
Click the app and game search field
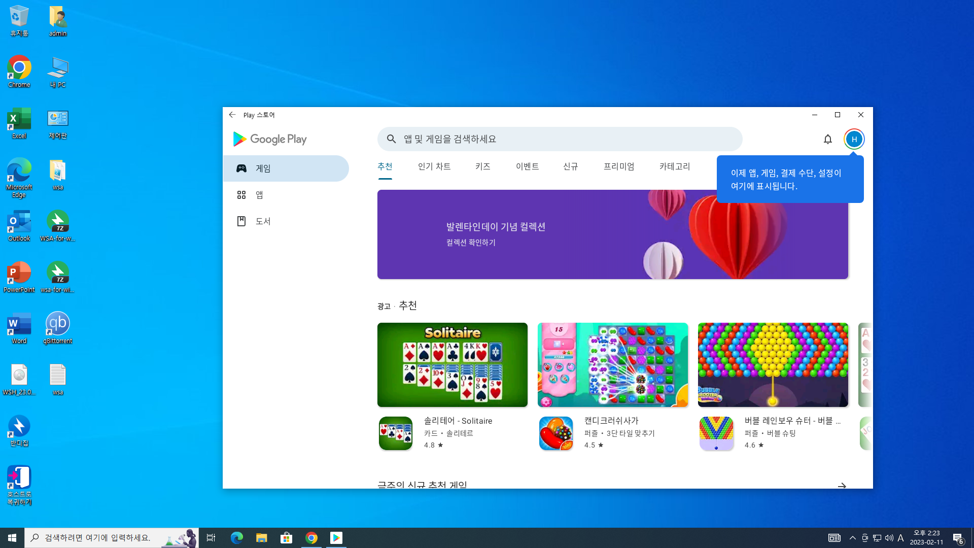(560, 139)
